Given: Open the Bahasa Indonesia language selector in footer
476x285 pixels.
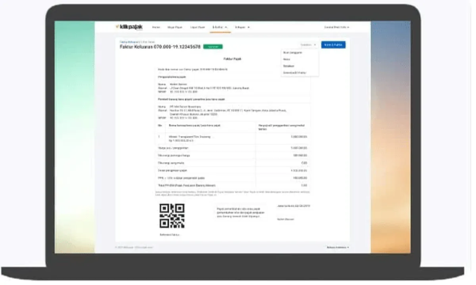Looking at the screenshot, I should tap(338, 247).
